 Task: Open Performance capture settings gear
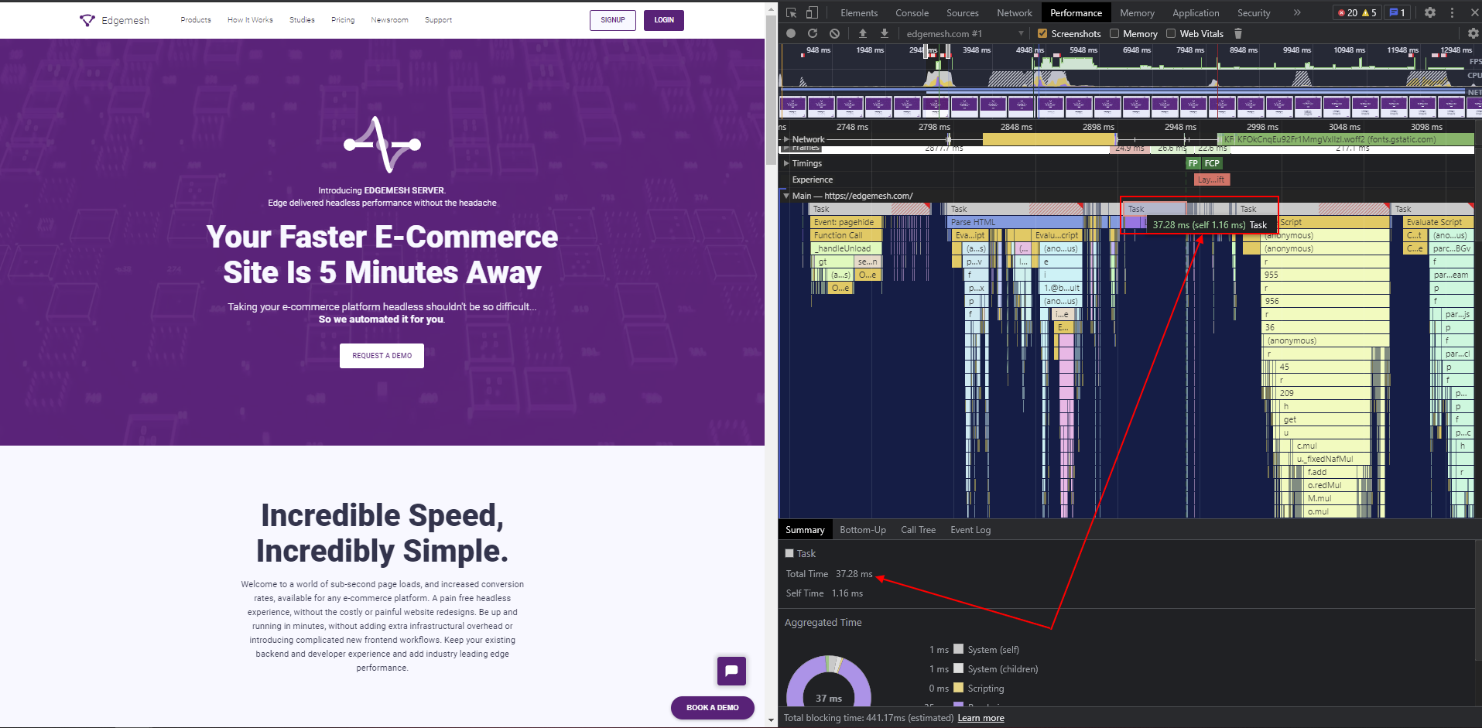click(1473, 33)
